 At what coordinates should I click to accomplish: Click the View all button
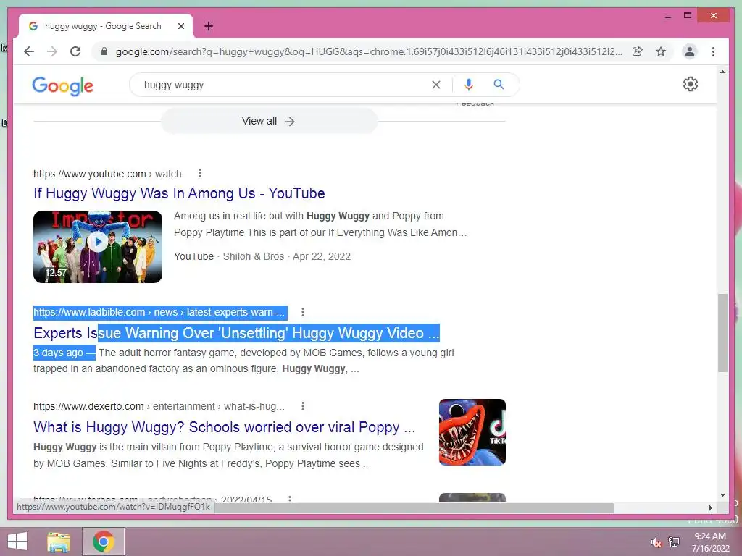(x=269, y=121)
